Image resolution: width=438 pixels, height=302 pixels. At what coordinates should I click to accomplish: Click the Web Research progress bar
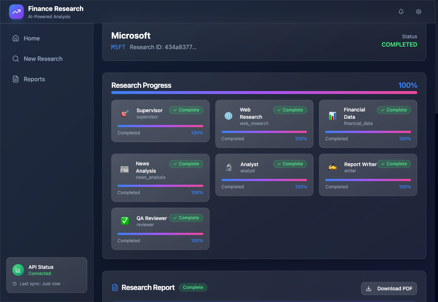coord(264,132)
